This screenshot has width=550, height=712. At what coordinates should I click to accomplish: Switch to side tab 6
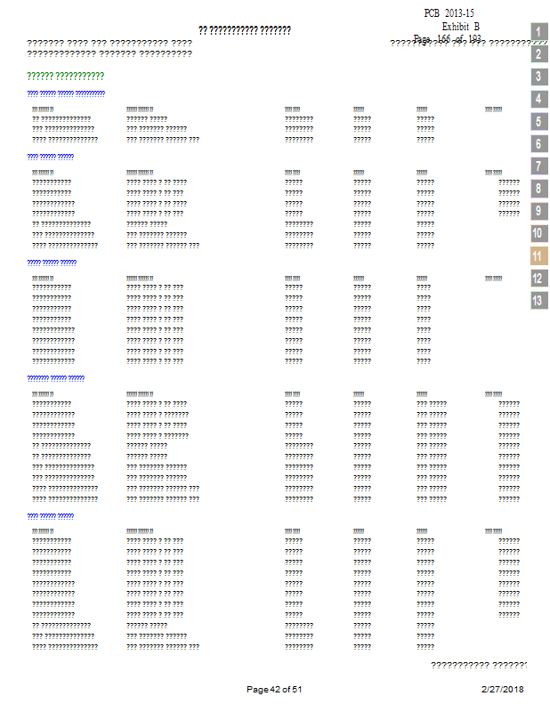[x=539, y=143]
